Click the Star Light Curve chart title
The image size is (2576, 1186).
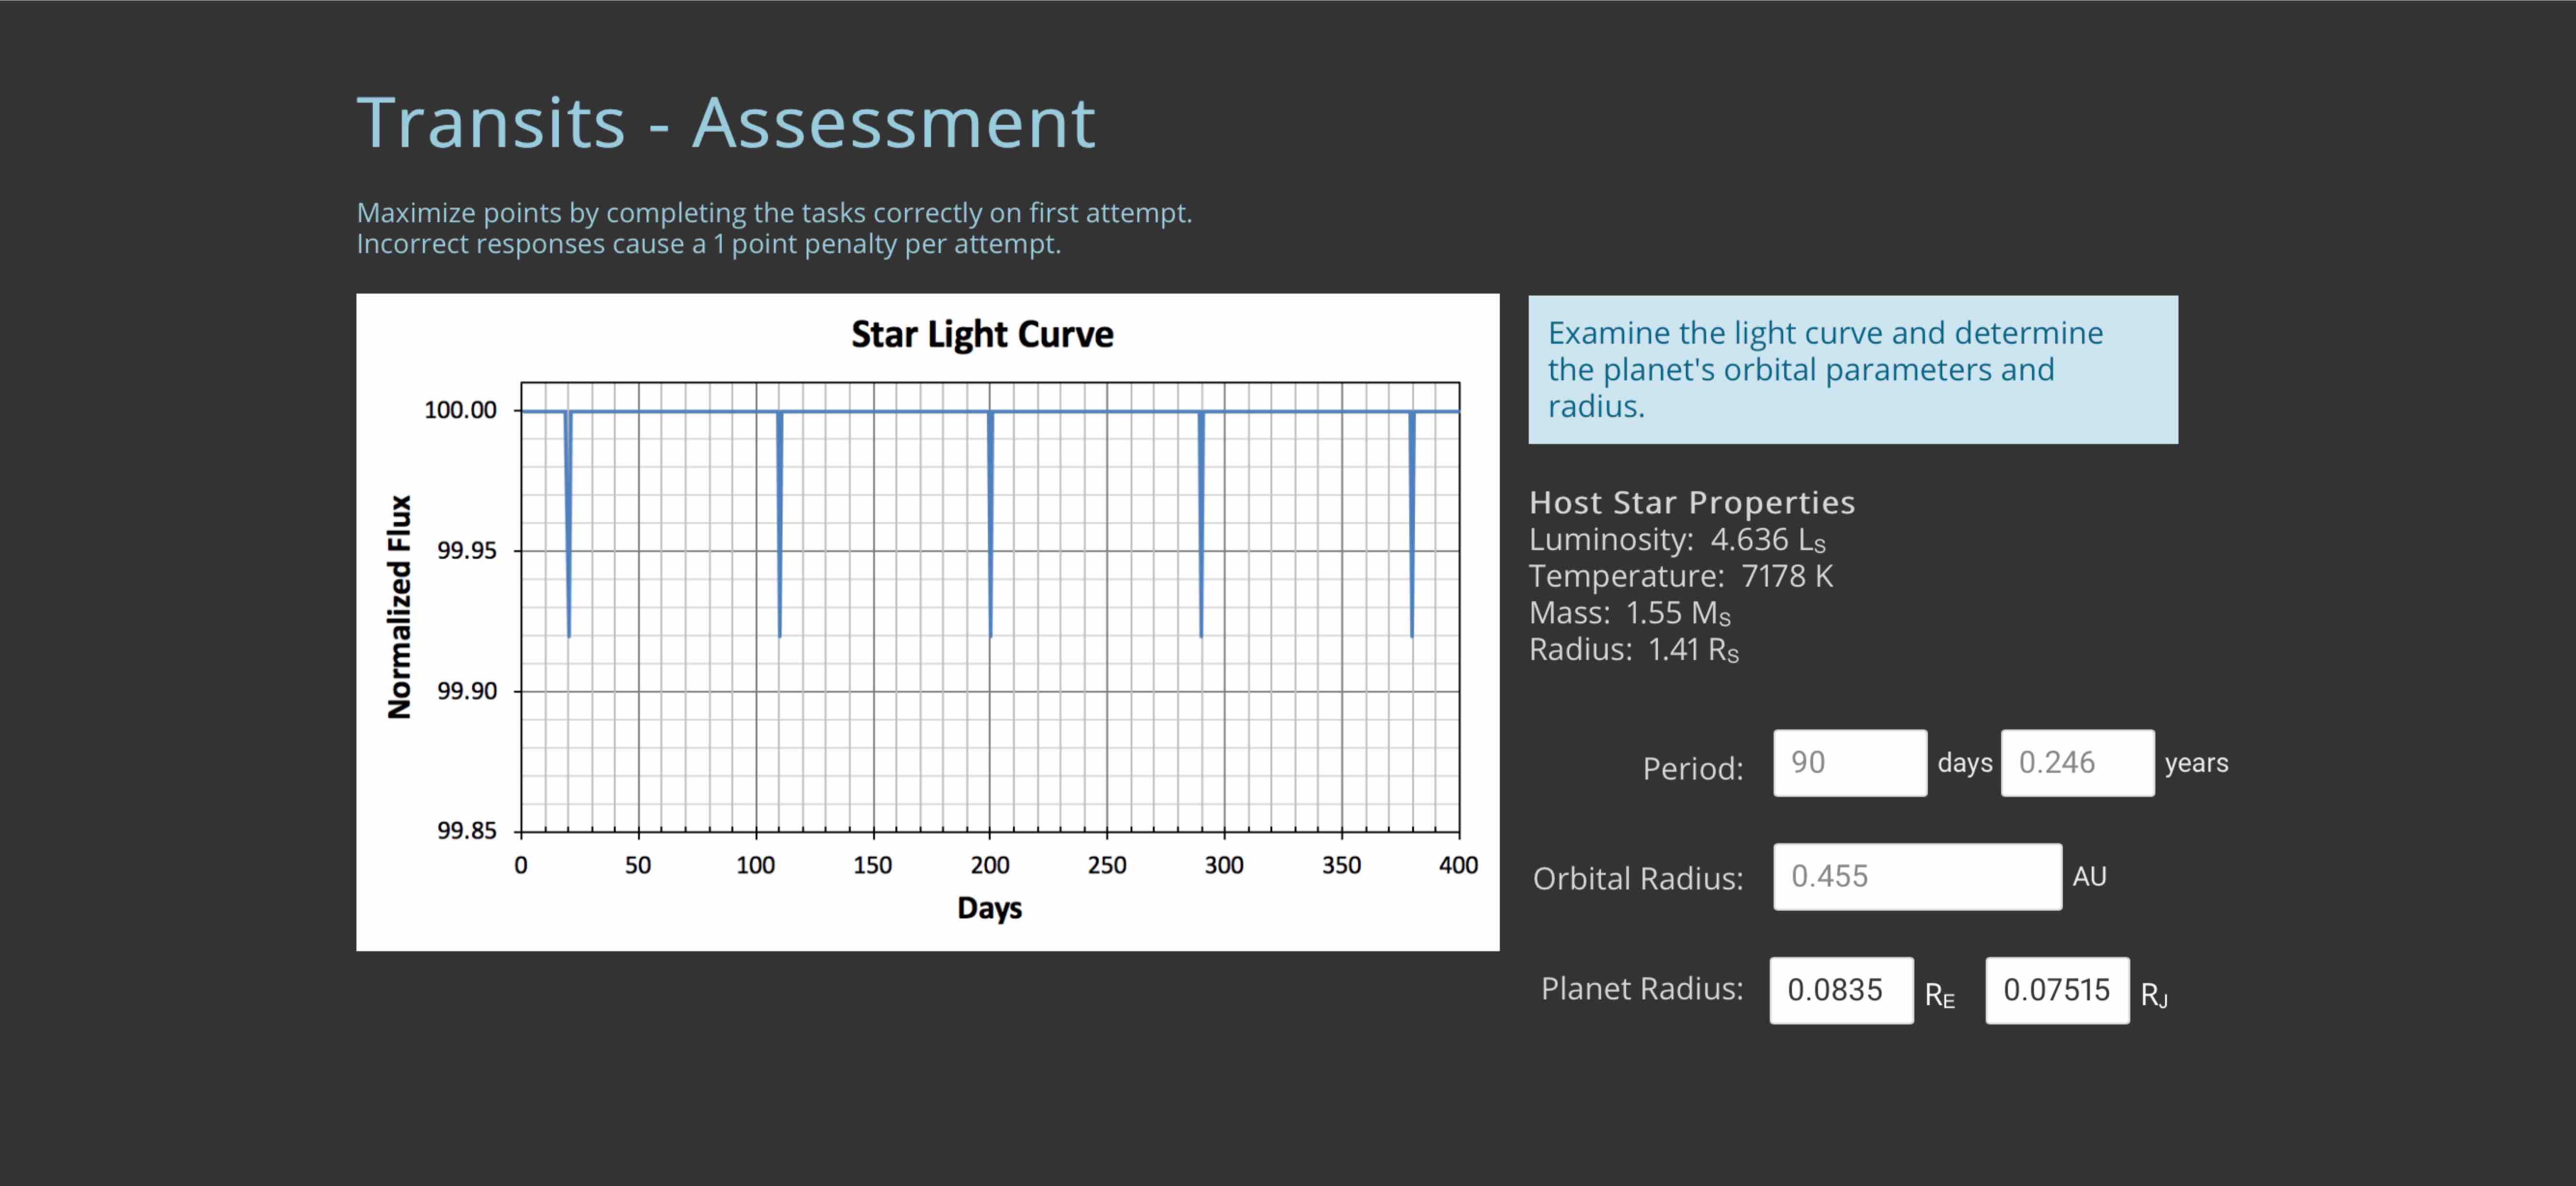click(981, 334)
